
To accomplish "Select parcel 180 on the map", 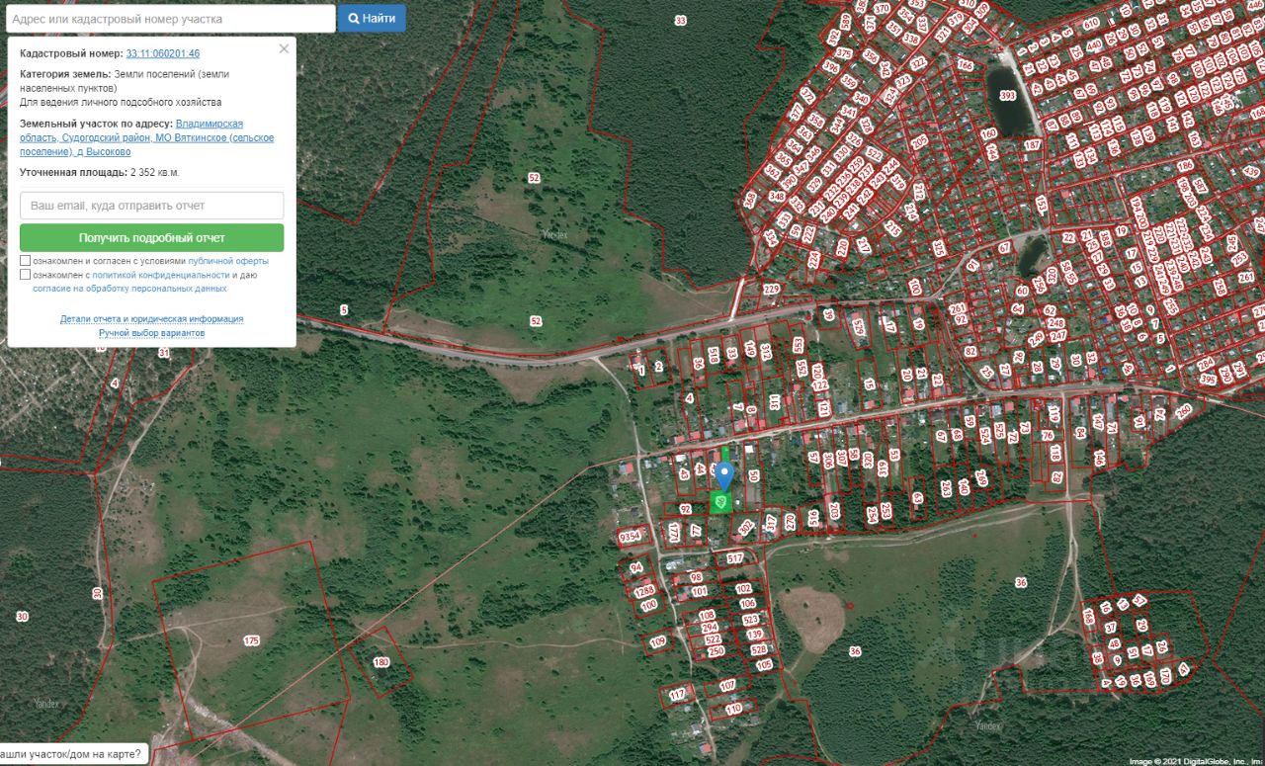I will tap(380, 661).
